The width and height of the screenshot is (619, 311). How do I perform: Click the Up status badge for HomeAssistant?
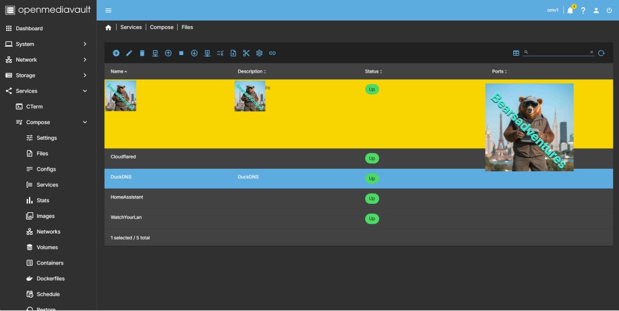(x=372, y=198)
